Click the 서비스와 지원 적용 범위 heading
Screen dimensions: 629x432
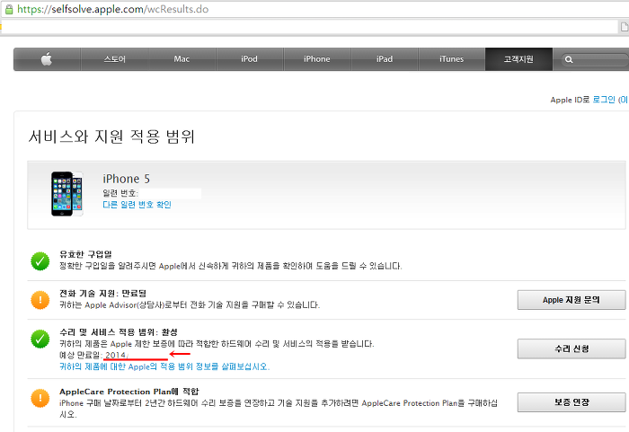pyautogui.click(x=111, y=137)
